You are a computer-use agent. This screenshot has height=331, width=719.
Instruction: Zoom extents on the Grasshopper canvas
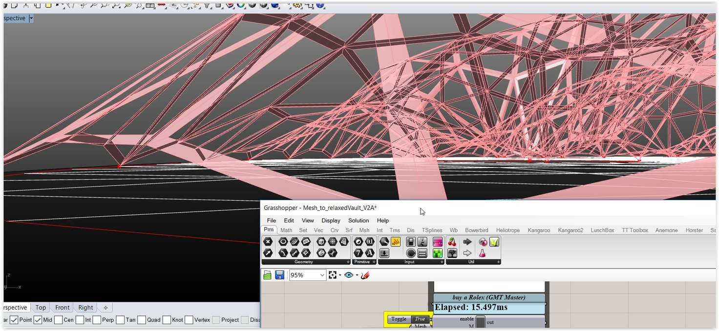(333, 275)
